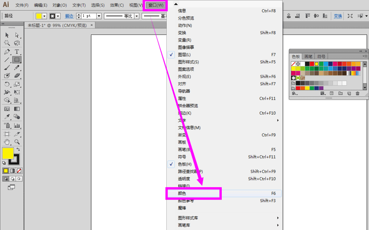
Task: Click the 描边 link in control bar
Action: pos(69,16)
